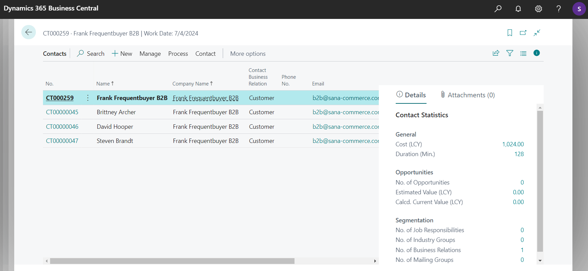Open Cost (LCY) value 1,024.00
Viewport: 588px width, 271px height.
click(x=513, y=144)
